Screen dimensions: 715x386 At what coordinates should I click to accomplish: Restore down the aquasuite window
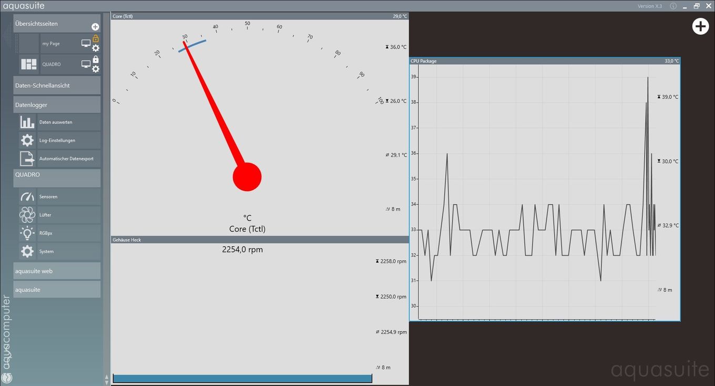(x=697, y=6)
